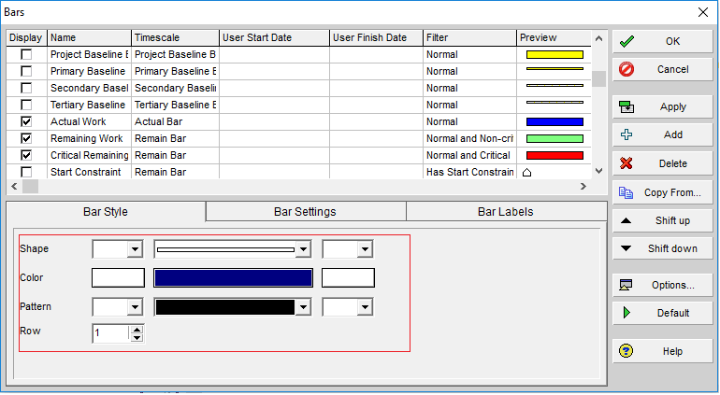Switch to the Bar Style tab
Image resolution: width=720 pixels, height=395 pixels.
point(106,212)
